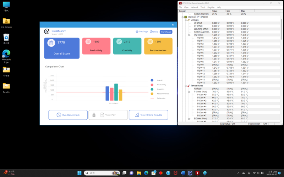Click the pink Productivity legend swatch
Viewport: 284px width, 177px height.
(152, 85)
